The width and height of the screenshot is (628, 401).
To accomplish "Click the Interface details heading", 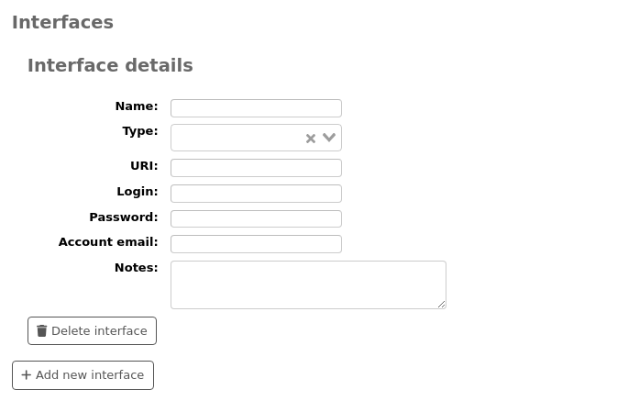I will tap(110, 65).
